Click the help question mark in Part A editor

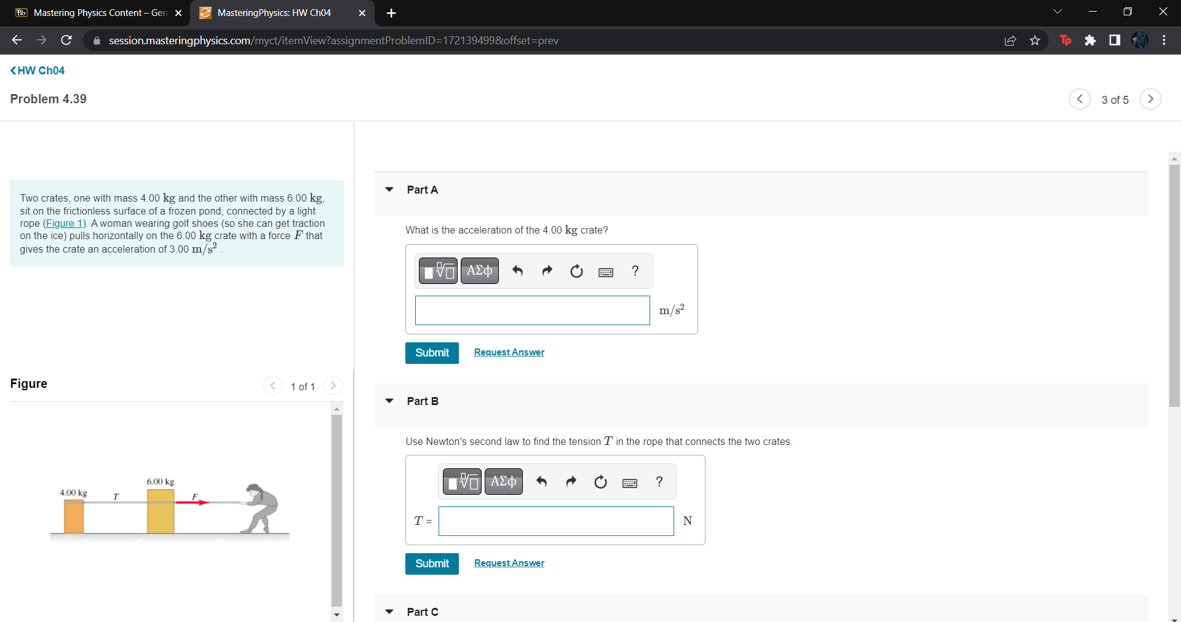tap(635, 270)
